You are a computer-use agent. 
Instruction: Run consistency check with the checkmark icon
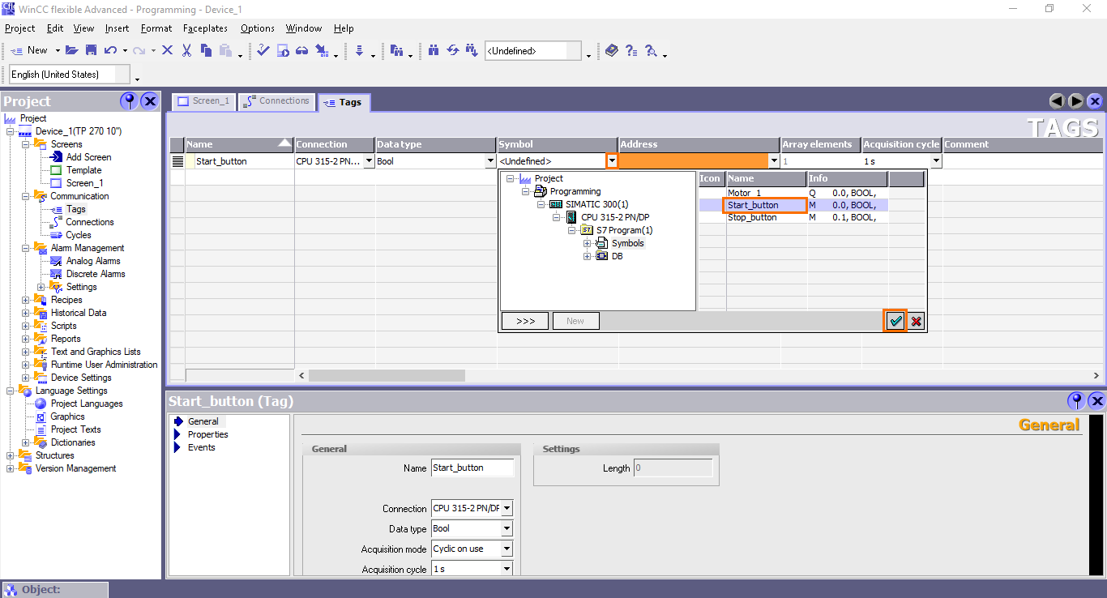263,50
